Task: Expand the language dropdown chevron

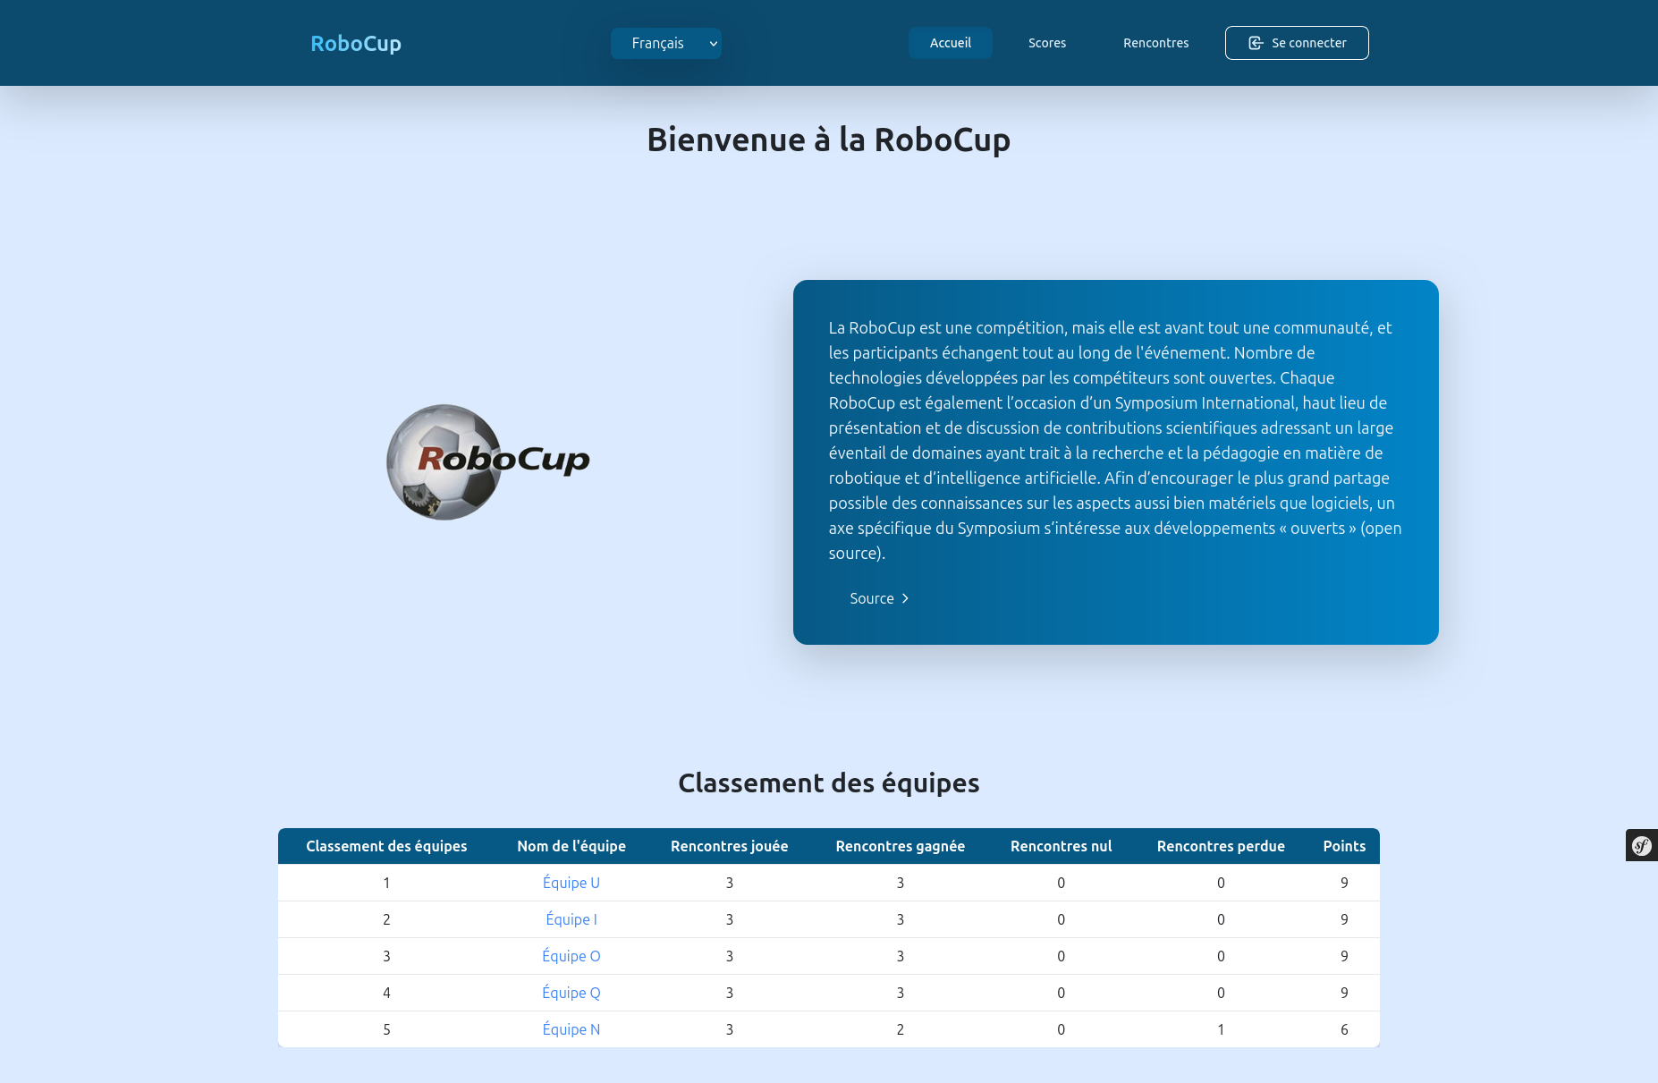Action: coord(713,43)
